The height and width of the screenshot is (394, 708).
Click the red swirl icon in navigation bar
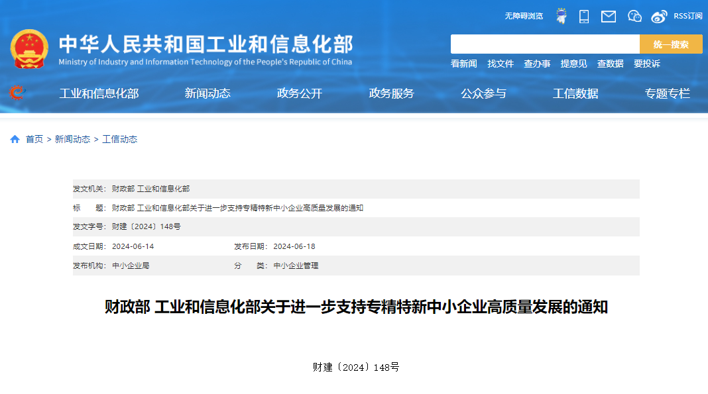[x=17, y=93]
